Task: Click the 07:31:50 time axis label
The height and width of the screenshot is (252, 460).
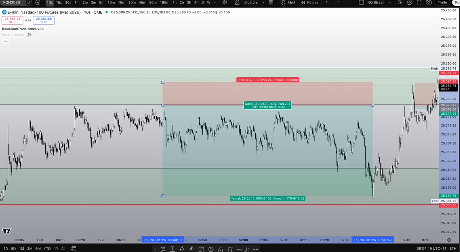Action: coord(373,240)
